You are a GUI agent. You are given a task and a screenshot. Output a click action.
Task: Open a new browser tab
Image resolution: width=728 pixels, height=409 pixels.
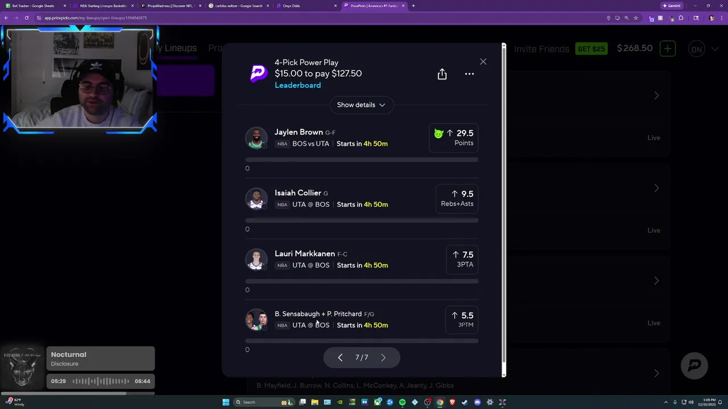pyautogui.click(x=413, y=6)
